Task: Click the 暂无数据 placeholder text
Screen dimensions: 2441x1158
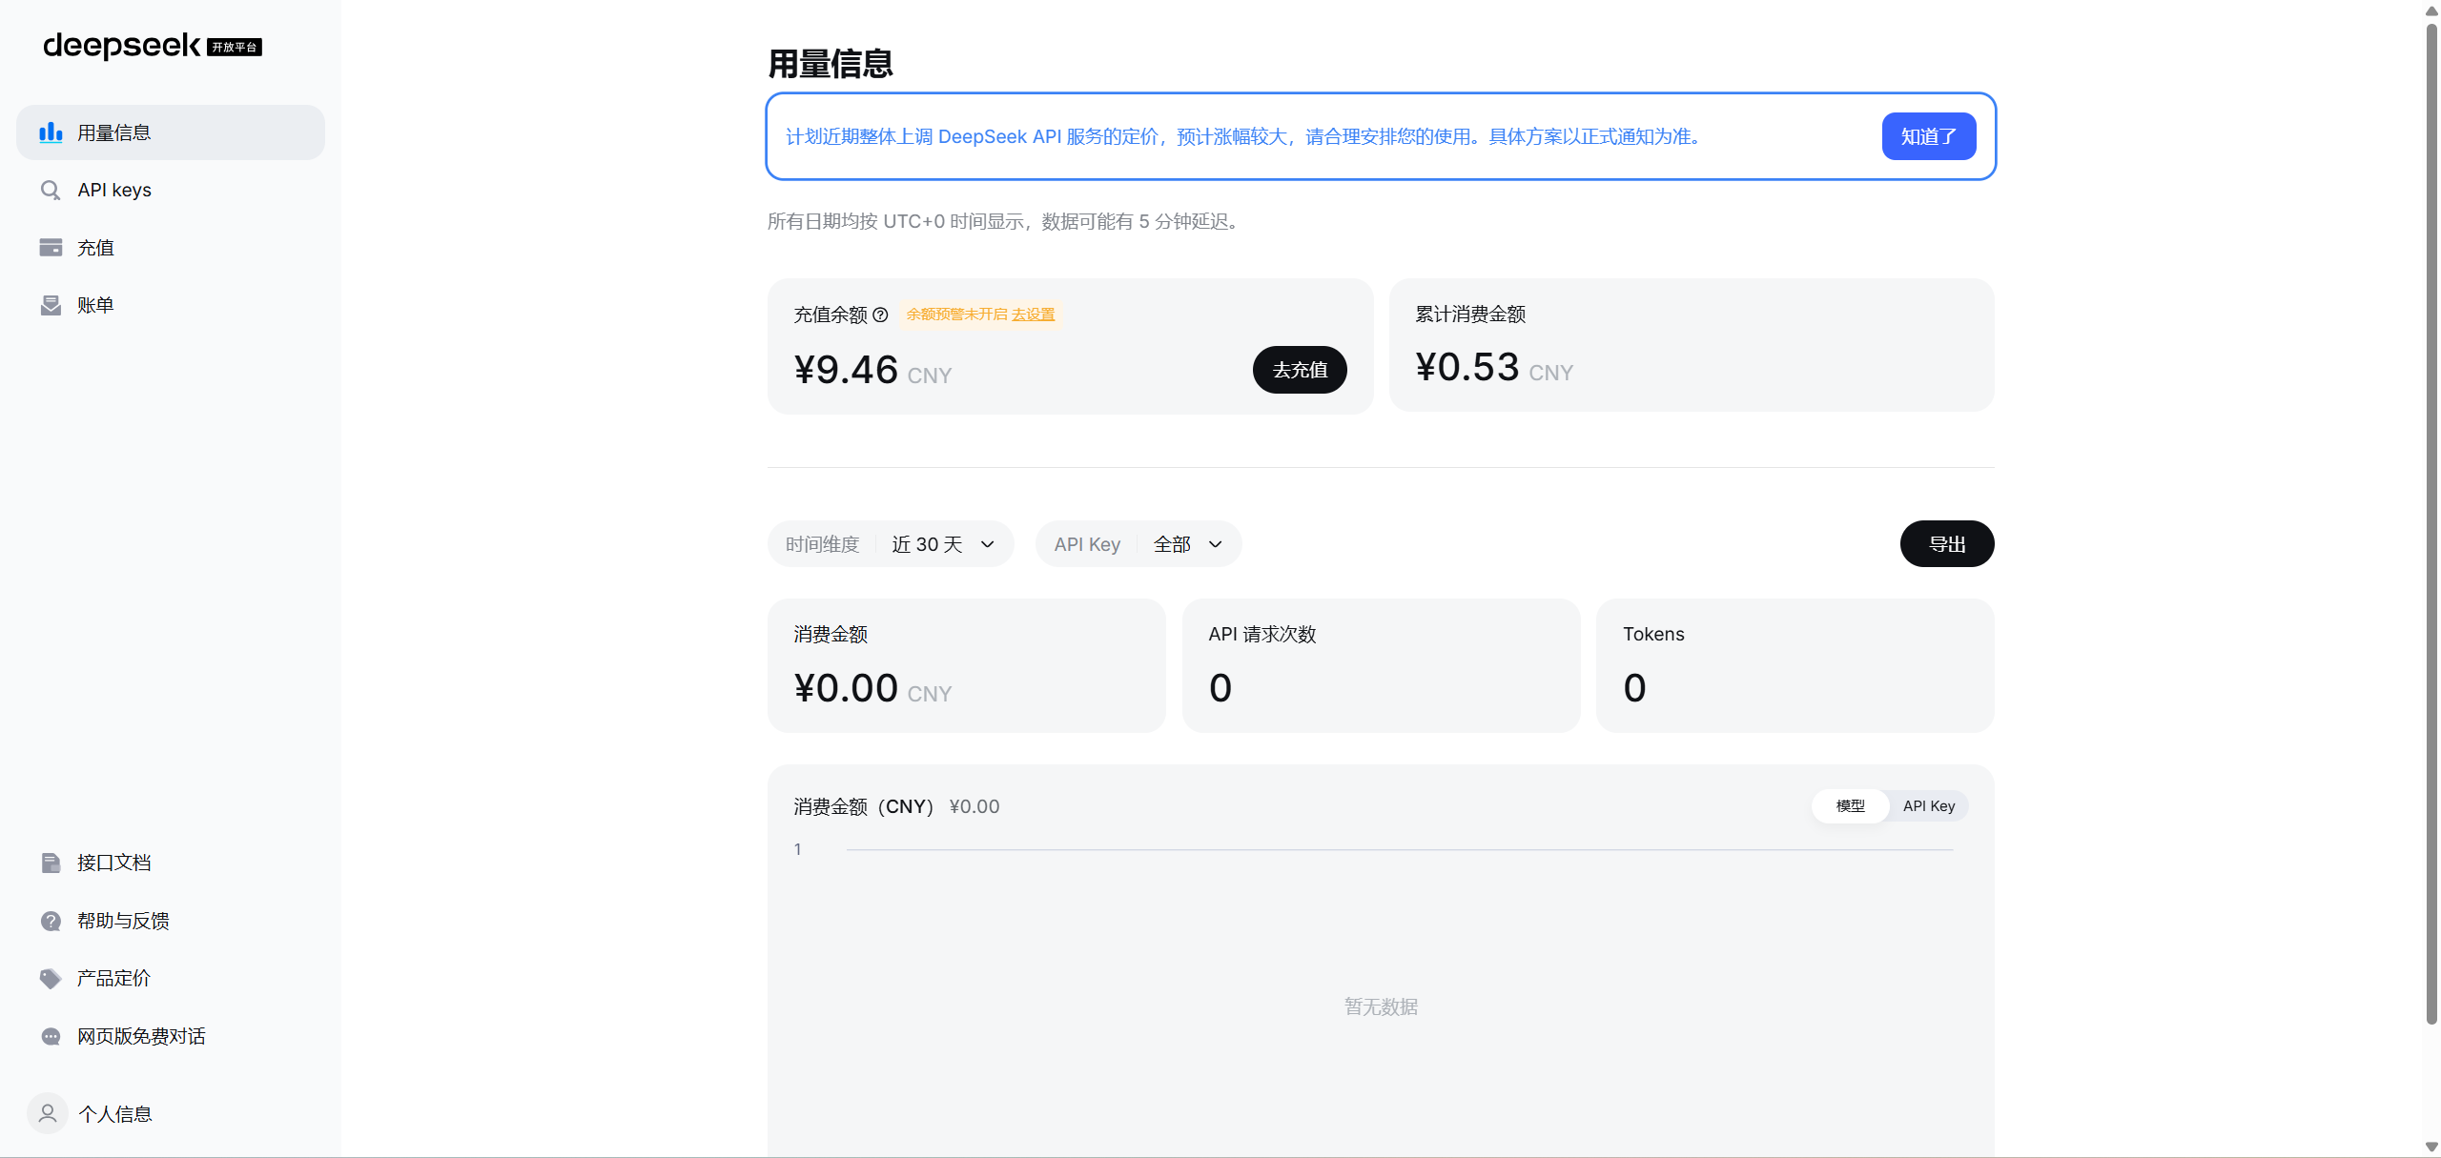Action: click(1381, 1007)
